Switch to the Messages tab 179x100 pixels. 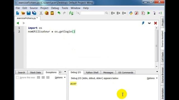[x=108, y=72]
